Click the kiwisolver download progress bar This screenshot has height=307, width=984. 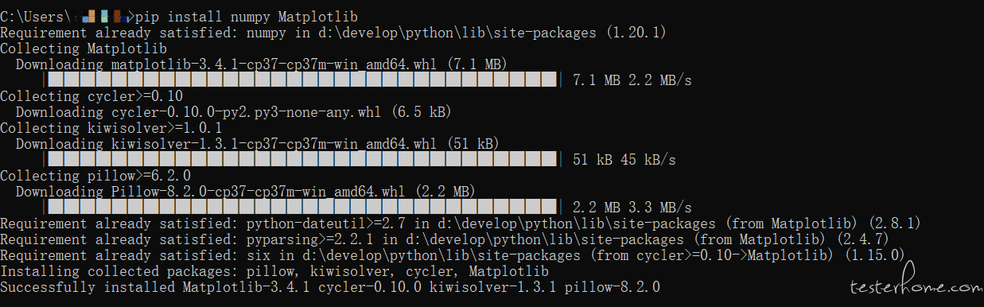305,159
